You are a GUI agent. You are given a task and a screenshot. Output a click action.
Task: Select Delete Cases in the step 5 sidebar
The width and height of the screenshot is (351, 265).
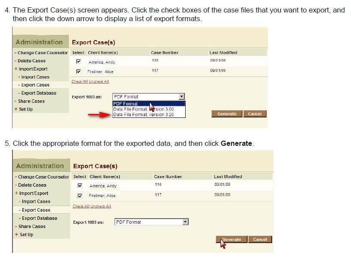pyautogui.click(x=32, y=185)
